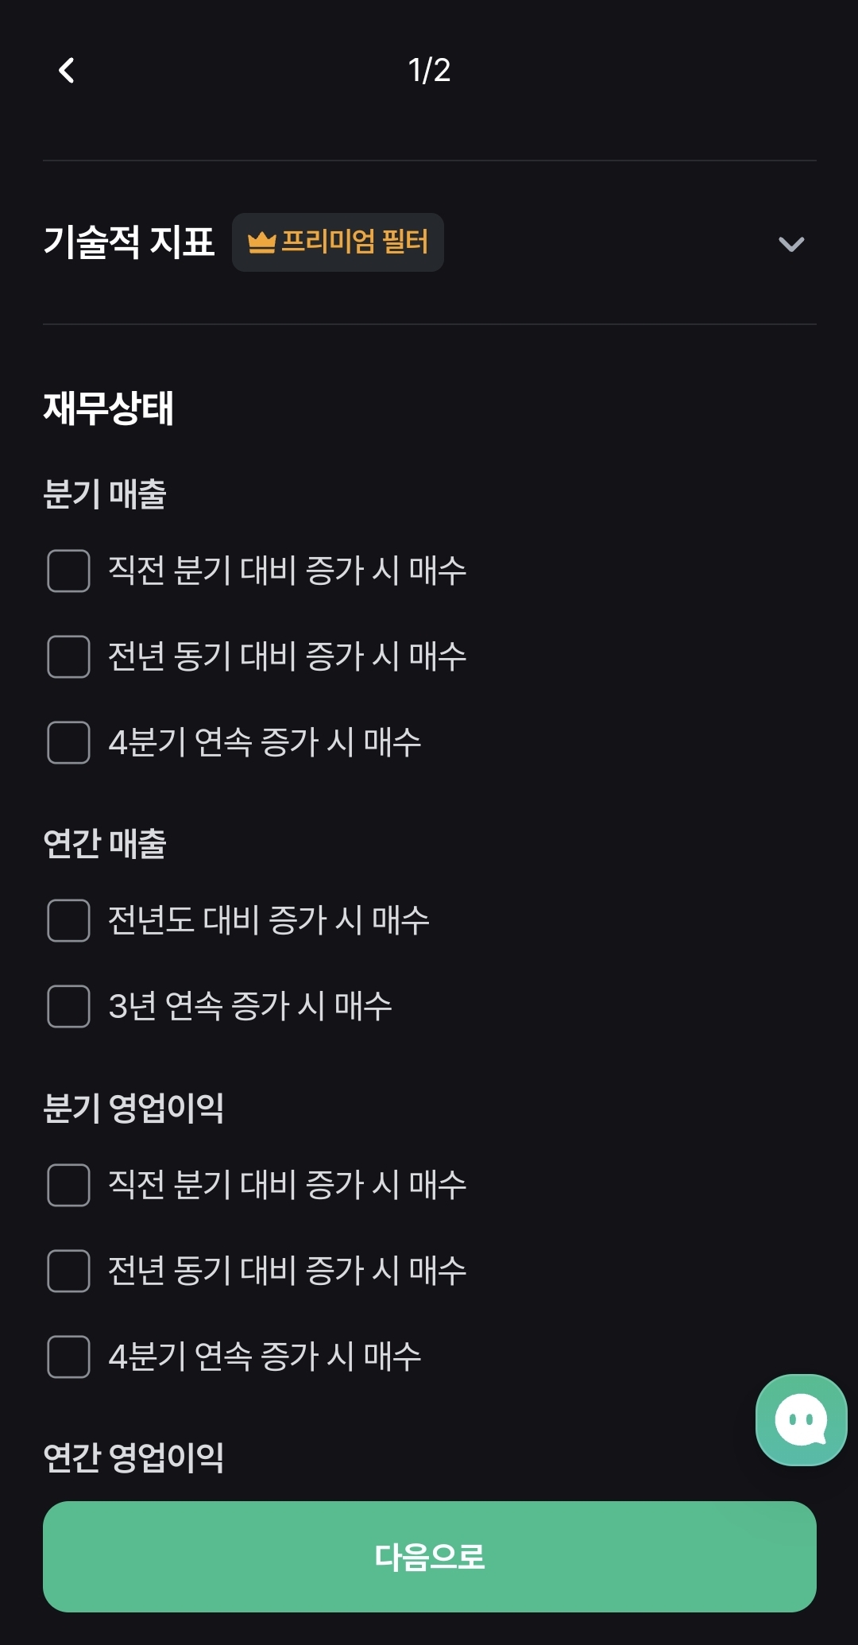
Task: Enable 4분기 연속 증가 under 분기 영업이익
Action: point(68,1357)
